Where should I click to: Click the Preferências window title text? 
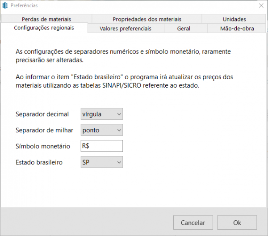tap(24, 5)
